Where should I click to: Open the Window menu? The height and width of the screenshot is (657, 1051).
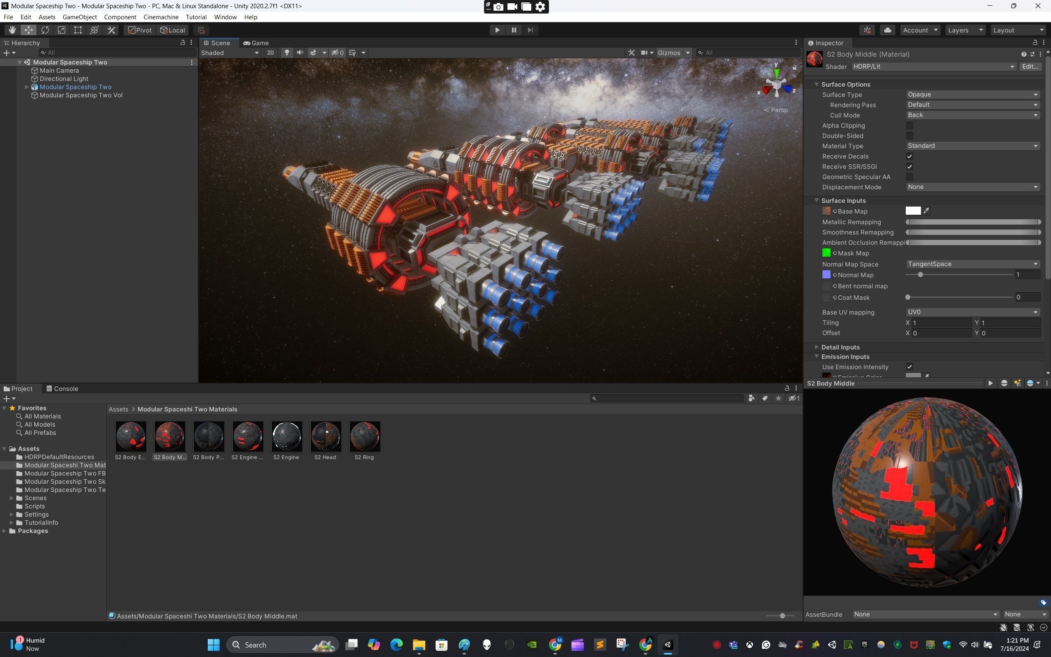click(x=225, y=17)
